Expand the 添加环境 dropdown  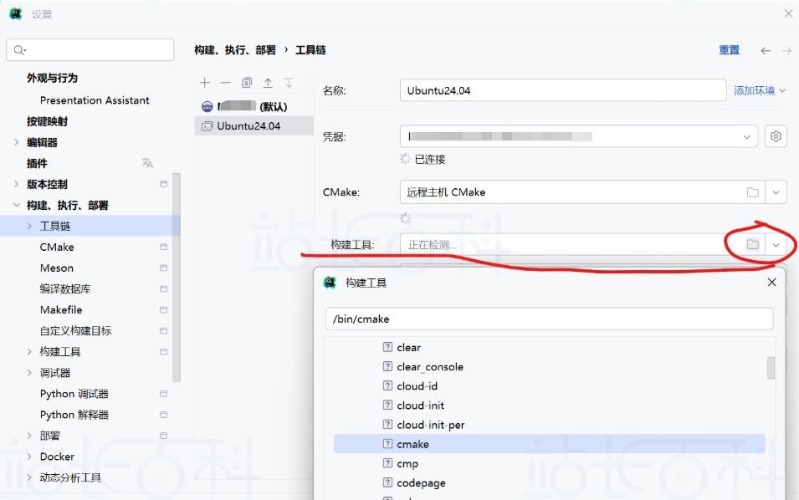760,90
